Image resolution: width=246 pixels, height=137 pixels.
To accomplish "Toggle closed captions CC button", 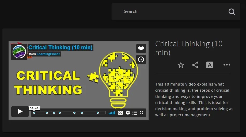I will pyautogui.click(x=120, y=113).
